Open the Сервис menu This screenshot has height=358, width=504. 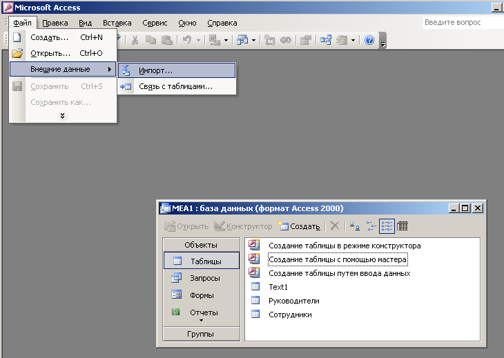tap(155, 23)
